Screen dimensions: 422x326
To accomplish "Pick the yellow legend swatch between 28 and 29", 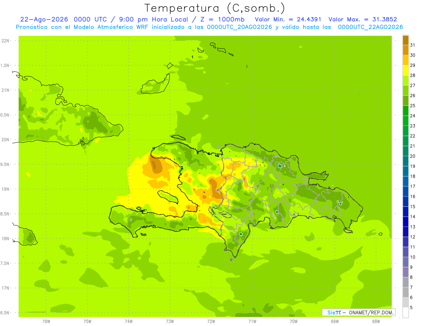I will (405, 70).
